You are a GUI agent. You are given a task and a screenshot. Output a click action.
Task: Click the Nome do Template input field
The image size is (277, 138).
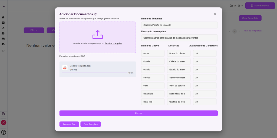click(179, 25)
